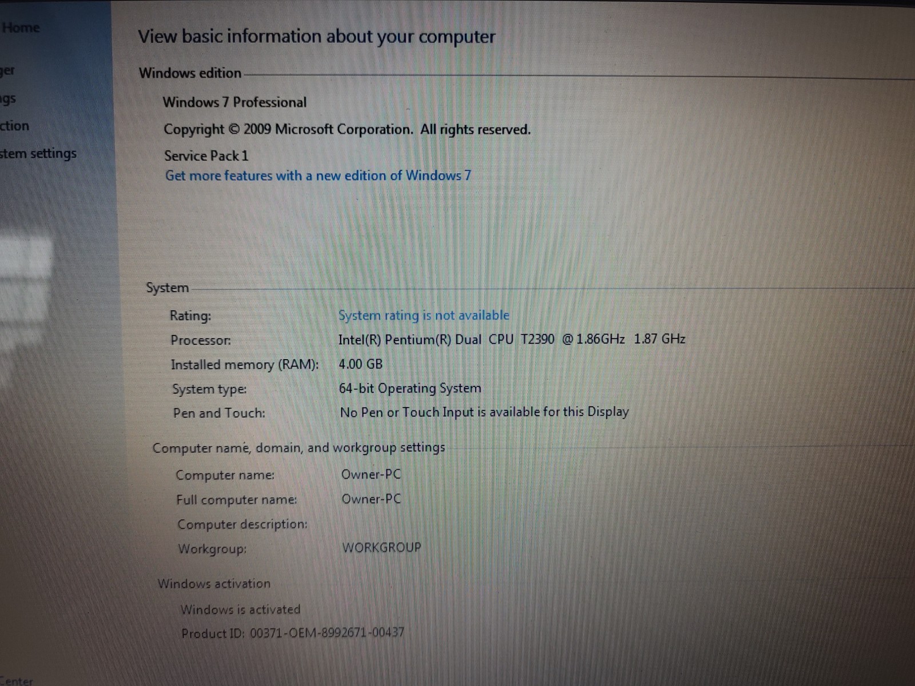Open 'Get more features with a new edition' link
The width and height of the screenshot is (915, 686).
[x=318, y=176]
